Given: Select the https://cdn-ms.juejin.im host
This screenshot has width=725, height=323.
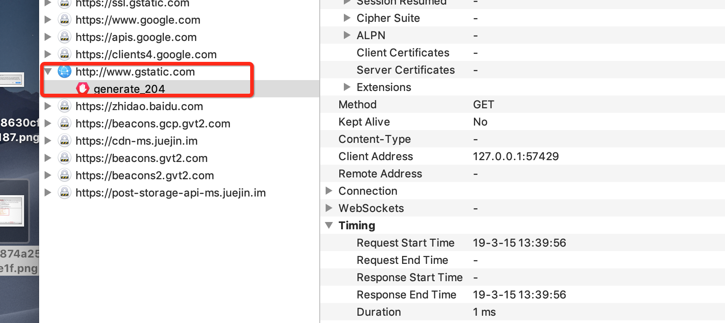Looking at the screenshot, I should pyautogui.click(x=136, y=141).
